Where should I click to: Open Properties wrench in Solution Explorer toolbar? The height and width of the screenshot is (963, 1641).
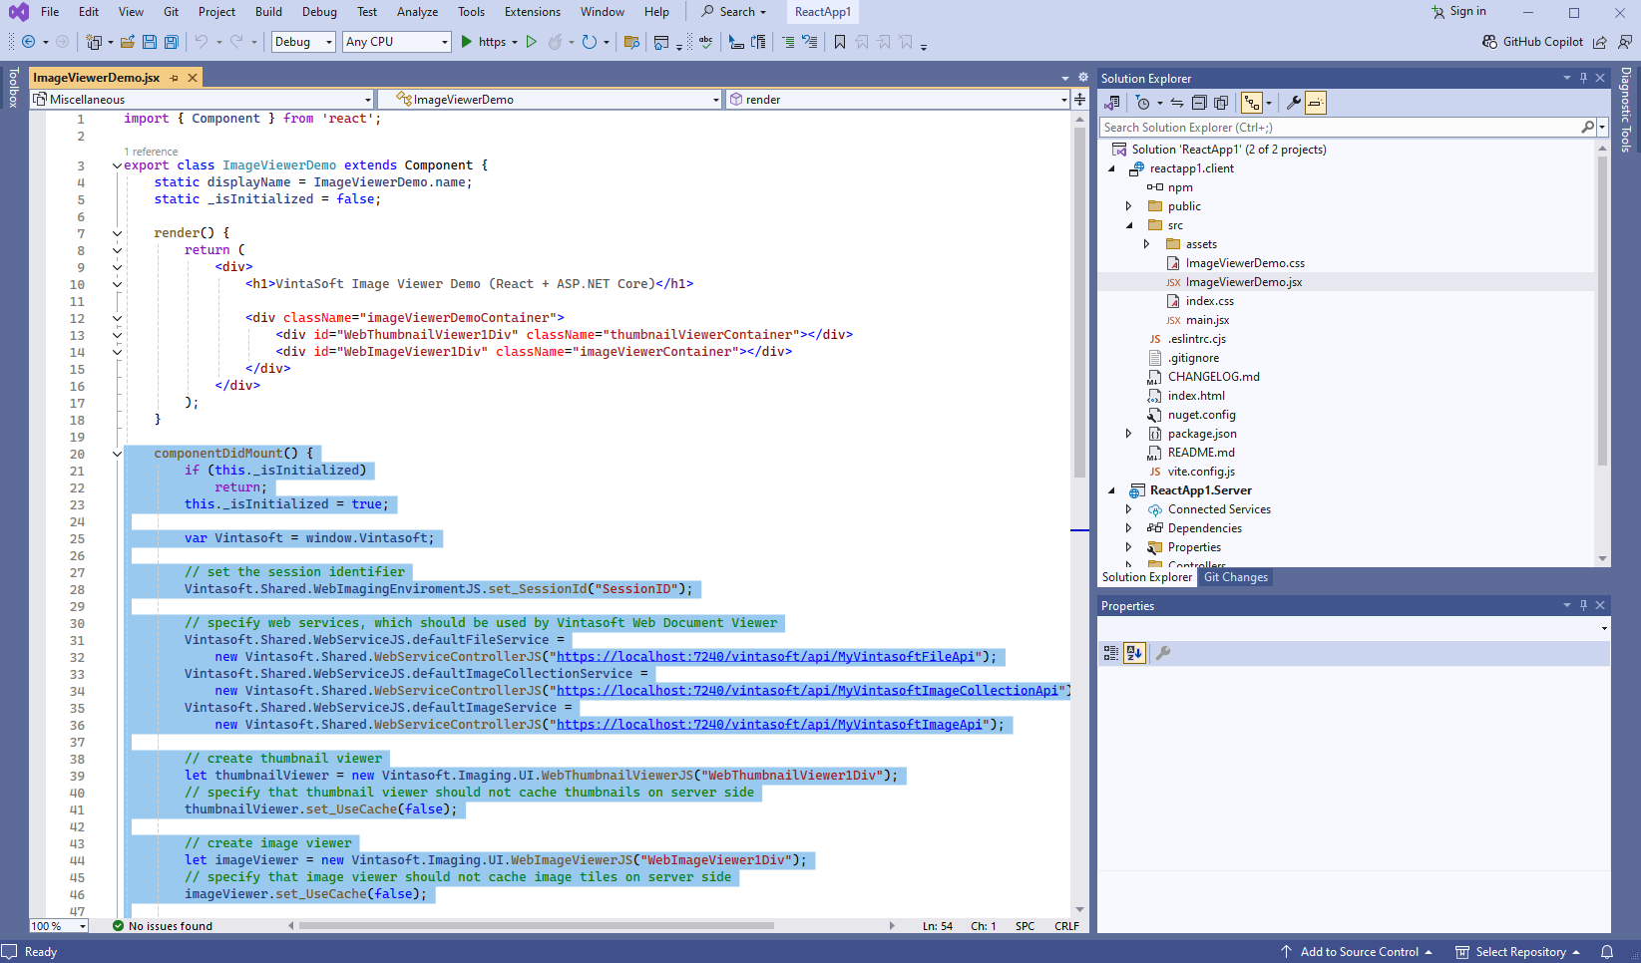tap(1293, 103)
